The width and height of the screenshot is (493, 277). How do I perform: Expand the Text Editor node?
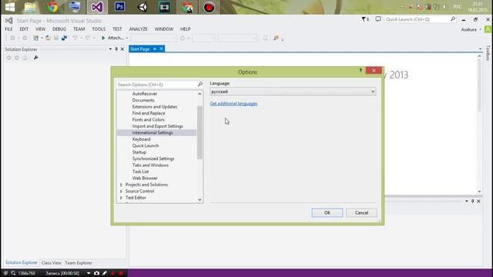(x=121, y=198)
